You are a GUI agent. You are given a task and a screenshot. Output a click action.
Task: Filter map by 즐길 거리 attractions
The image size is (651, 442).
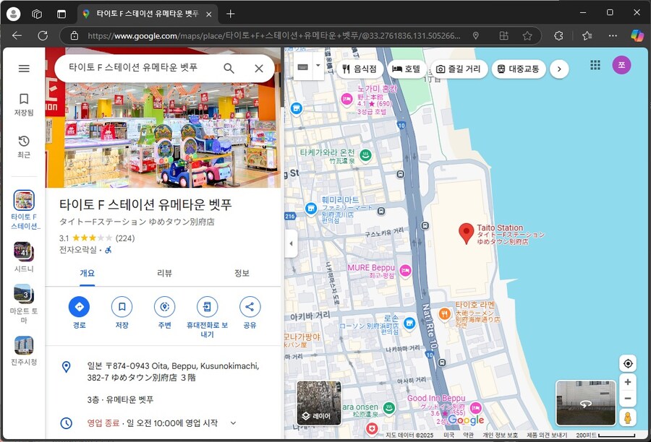pyautogui.click(x=459, y=69)
